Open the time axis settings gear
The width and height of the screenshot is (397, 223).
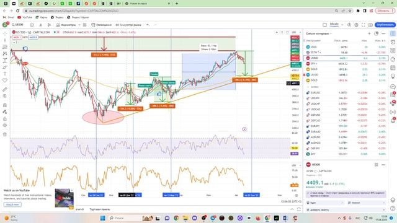pyautogui.click(x=297, y=195)
